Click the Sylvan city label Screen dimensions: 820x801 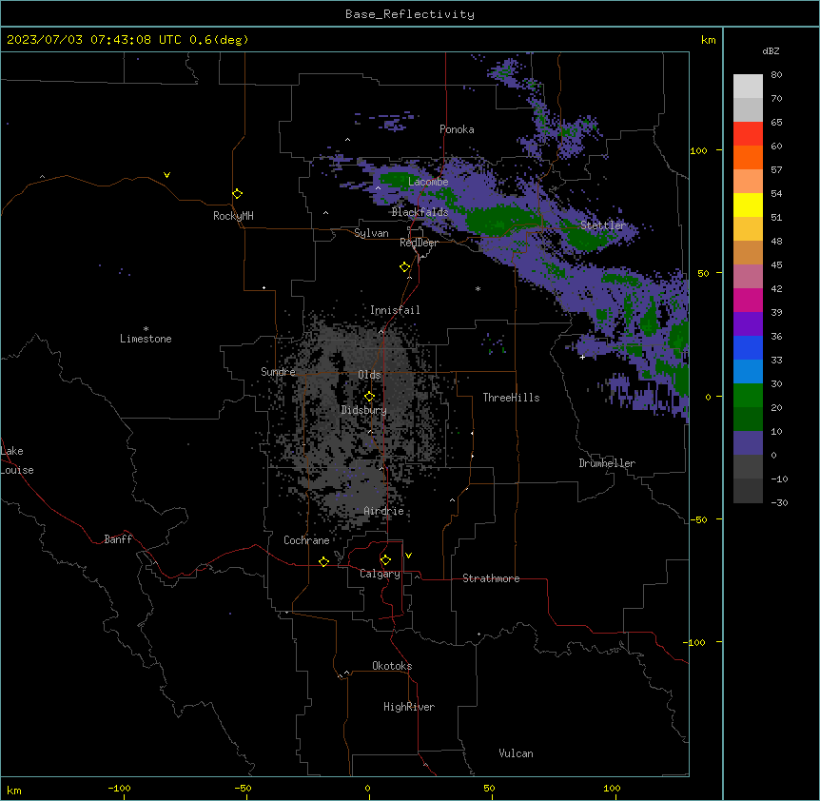[x=371, y=233]
